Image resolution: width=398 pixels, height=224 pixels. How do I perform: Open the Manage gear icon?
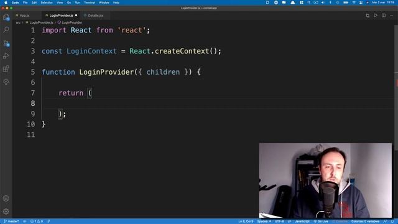coord(6,212)
